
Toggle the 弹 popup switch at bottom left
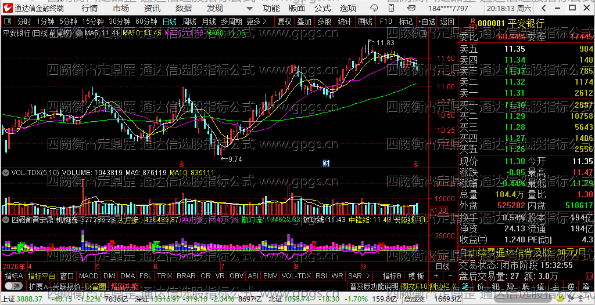pyautogui.click(x=14, y=285)
